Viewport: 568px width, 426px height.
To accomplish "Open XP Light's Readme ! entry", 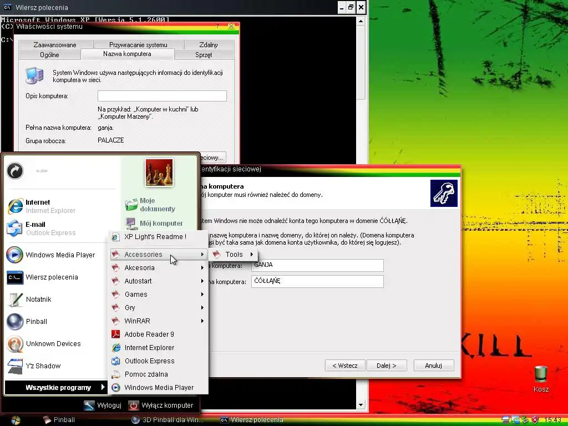I will (x=158, y=237).
